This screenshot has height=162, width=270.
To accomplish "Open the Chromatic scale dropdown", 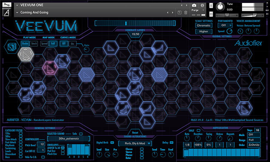I will pos(204,25).
